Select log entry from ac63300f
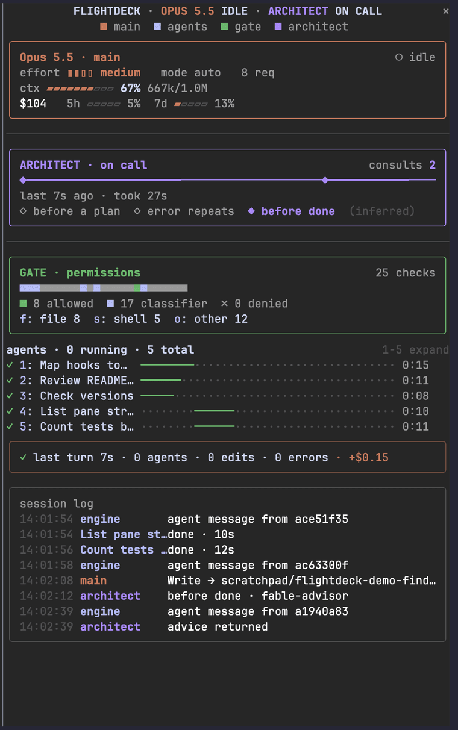The height and width of the screenshot is (730, 458). pos(227,565)
